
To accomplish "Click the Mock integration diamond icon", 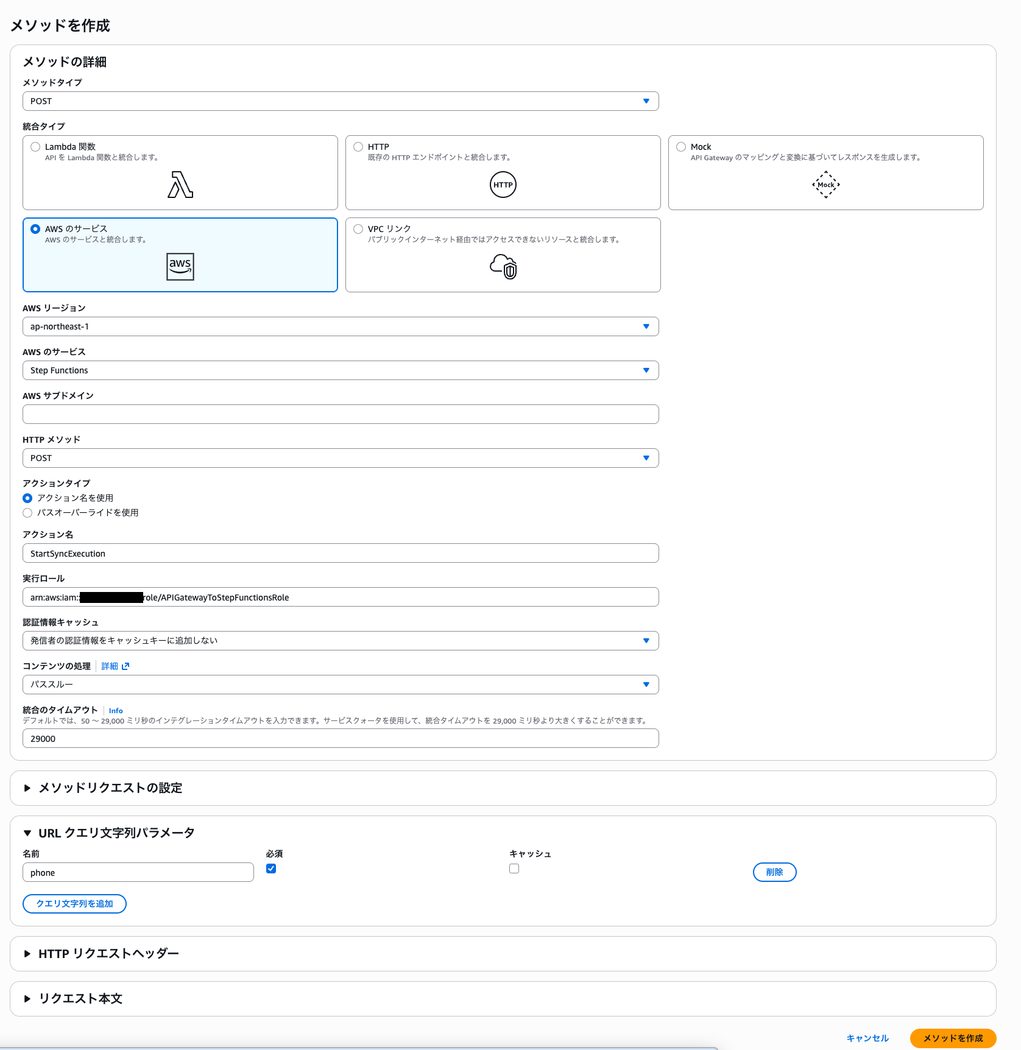I will tap(825, 185).
